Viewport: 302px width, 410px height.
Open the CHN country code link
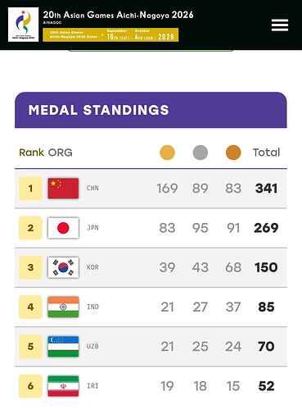[x=92, y=188]
